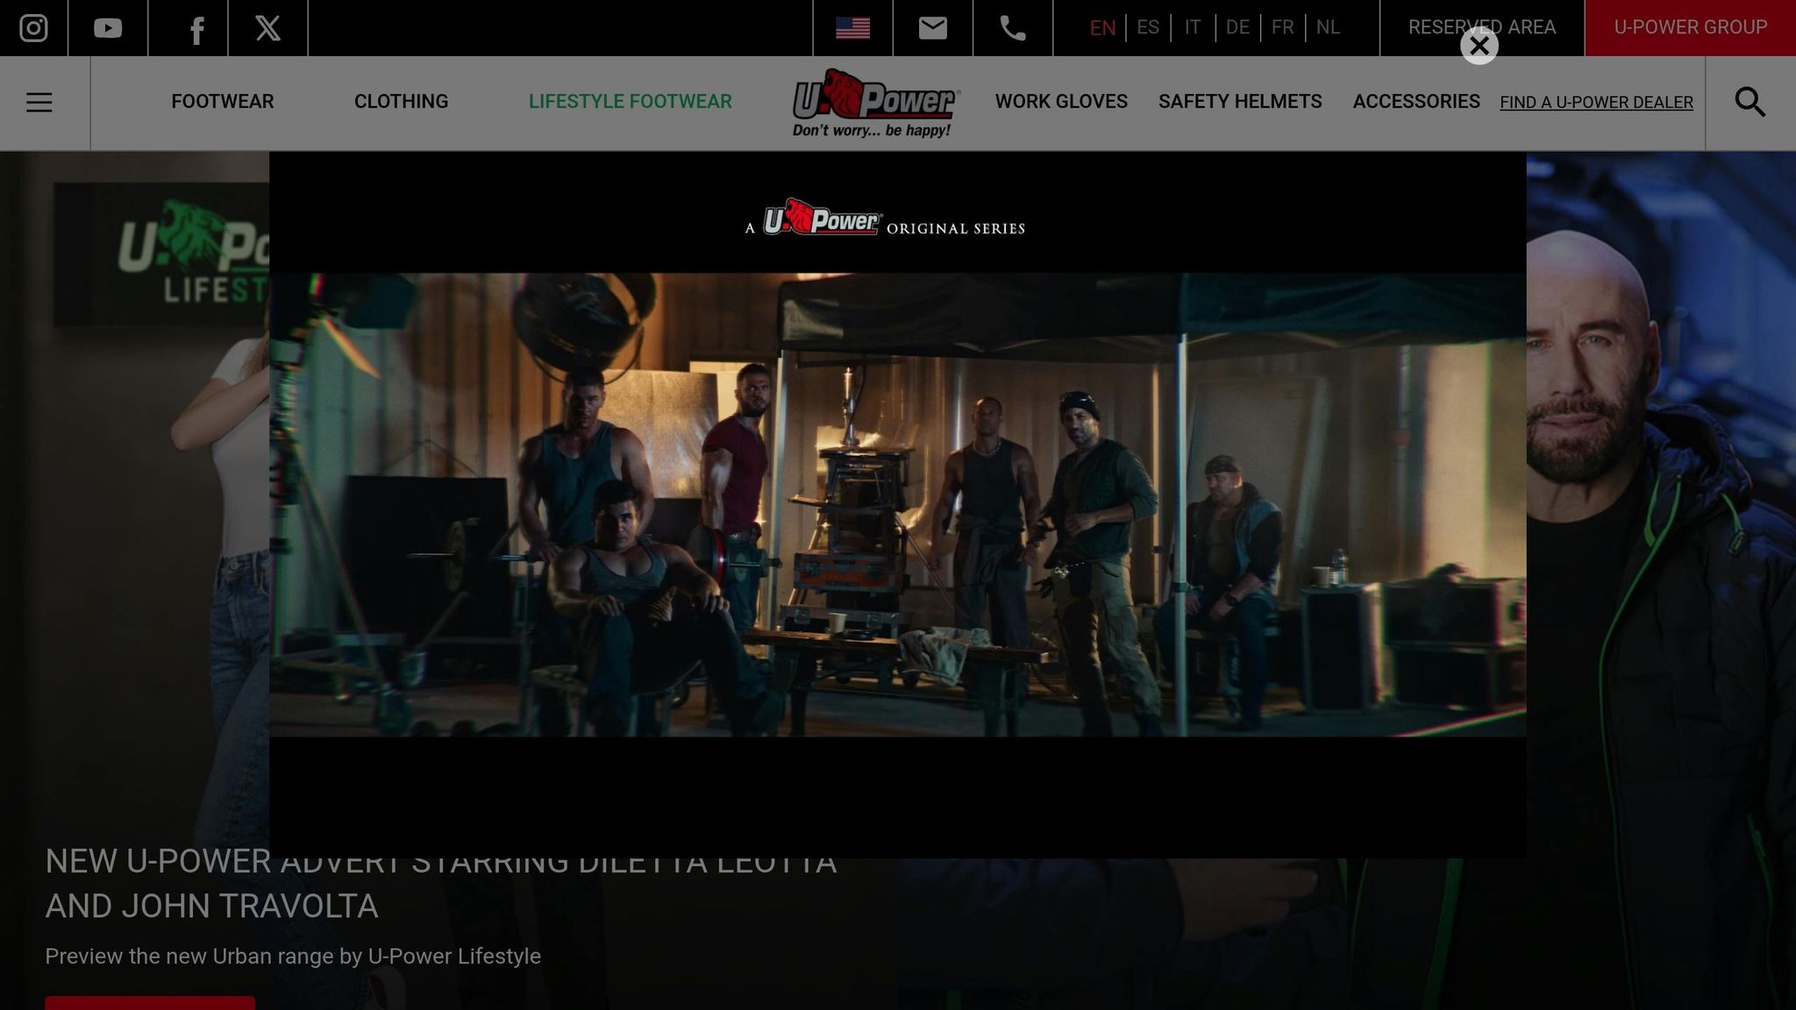This screenshot has height=1010, width=1796.
Task: Switch language to EN
Action: click(1102, 28)
